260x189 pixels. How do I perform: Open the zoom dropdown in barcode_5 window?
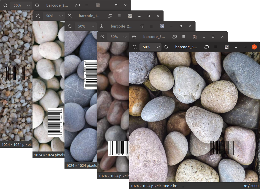[125, 37]
